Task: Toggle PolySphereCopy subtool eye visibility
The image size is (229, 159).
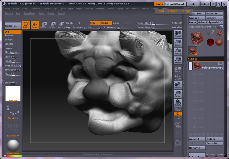Action: pos(220,64)
